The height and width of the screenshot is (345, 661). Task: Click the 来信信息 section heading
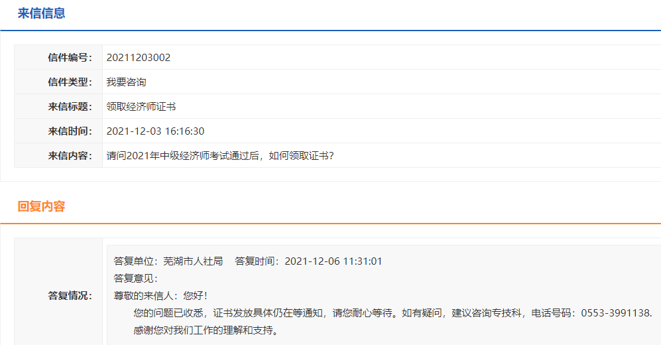point(41,13)
